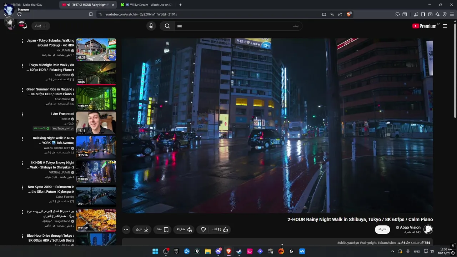Open the Neo Kyoto 2090 Rainstorm title

click(x=51, y=189)
